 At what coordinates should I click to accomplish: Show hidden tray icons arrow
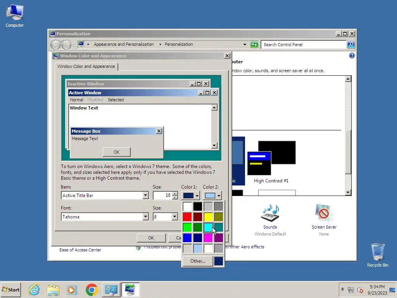[x=343, y=289]
